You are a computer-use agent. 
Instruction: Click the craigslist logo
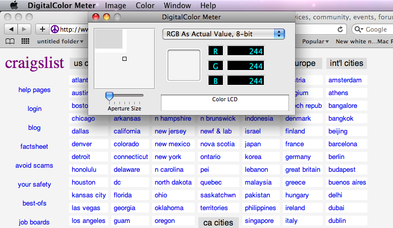tap(35, 63)
